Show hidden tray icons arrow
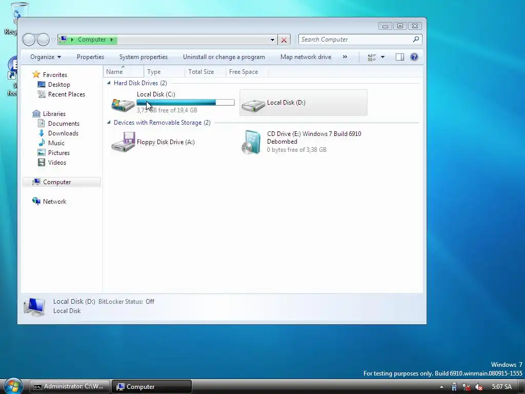 click(441, 387)
